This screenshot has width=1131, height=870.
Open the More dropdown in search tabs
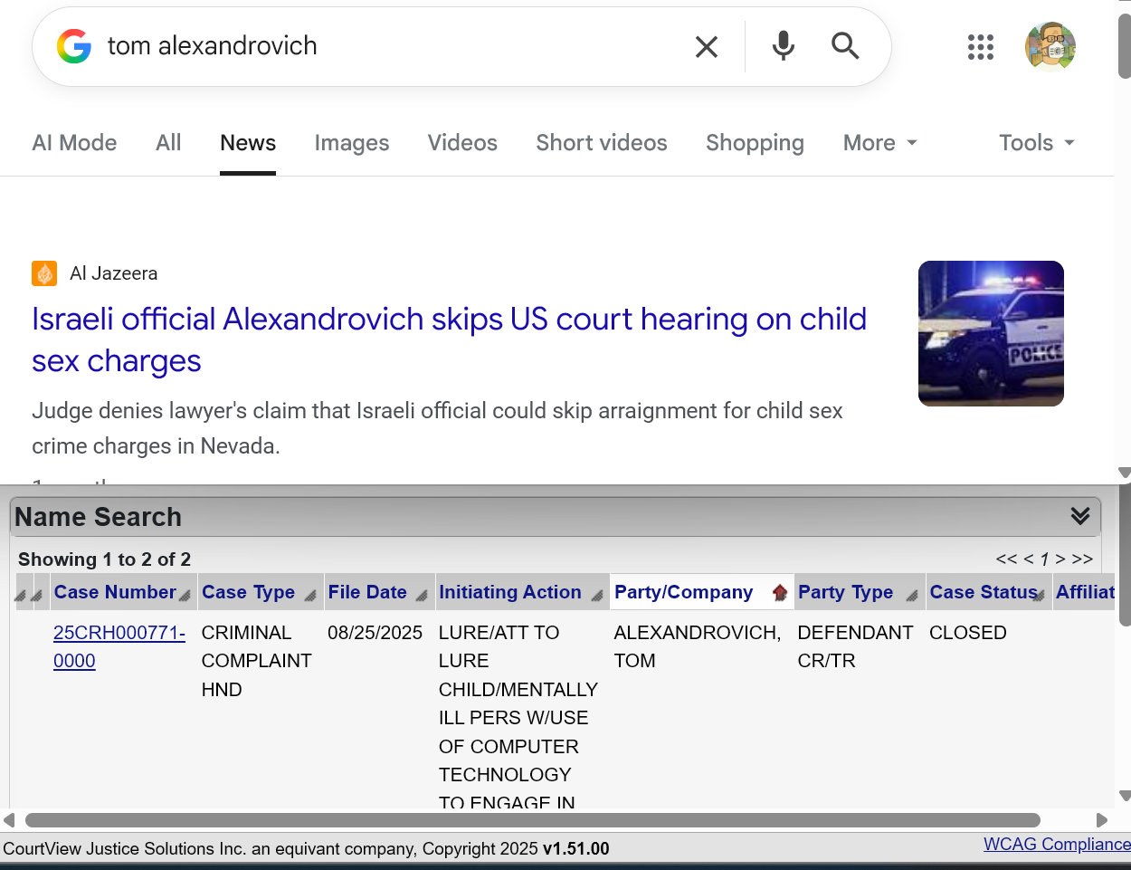879,143
